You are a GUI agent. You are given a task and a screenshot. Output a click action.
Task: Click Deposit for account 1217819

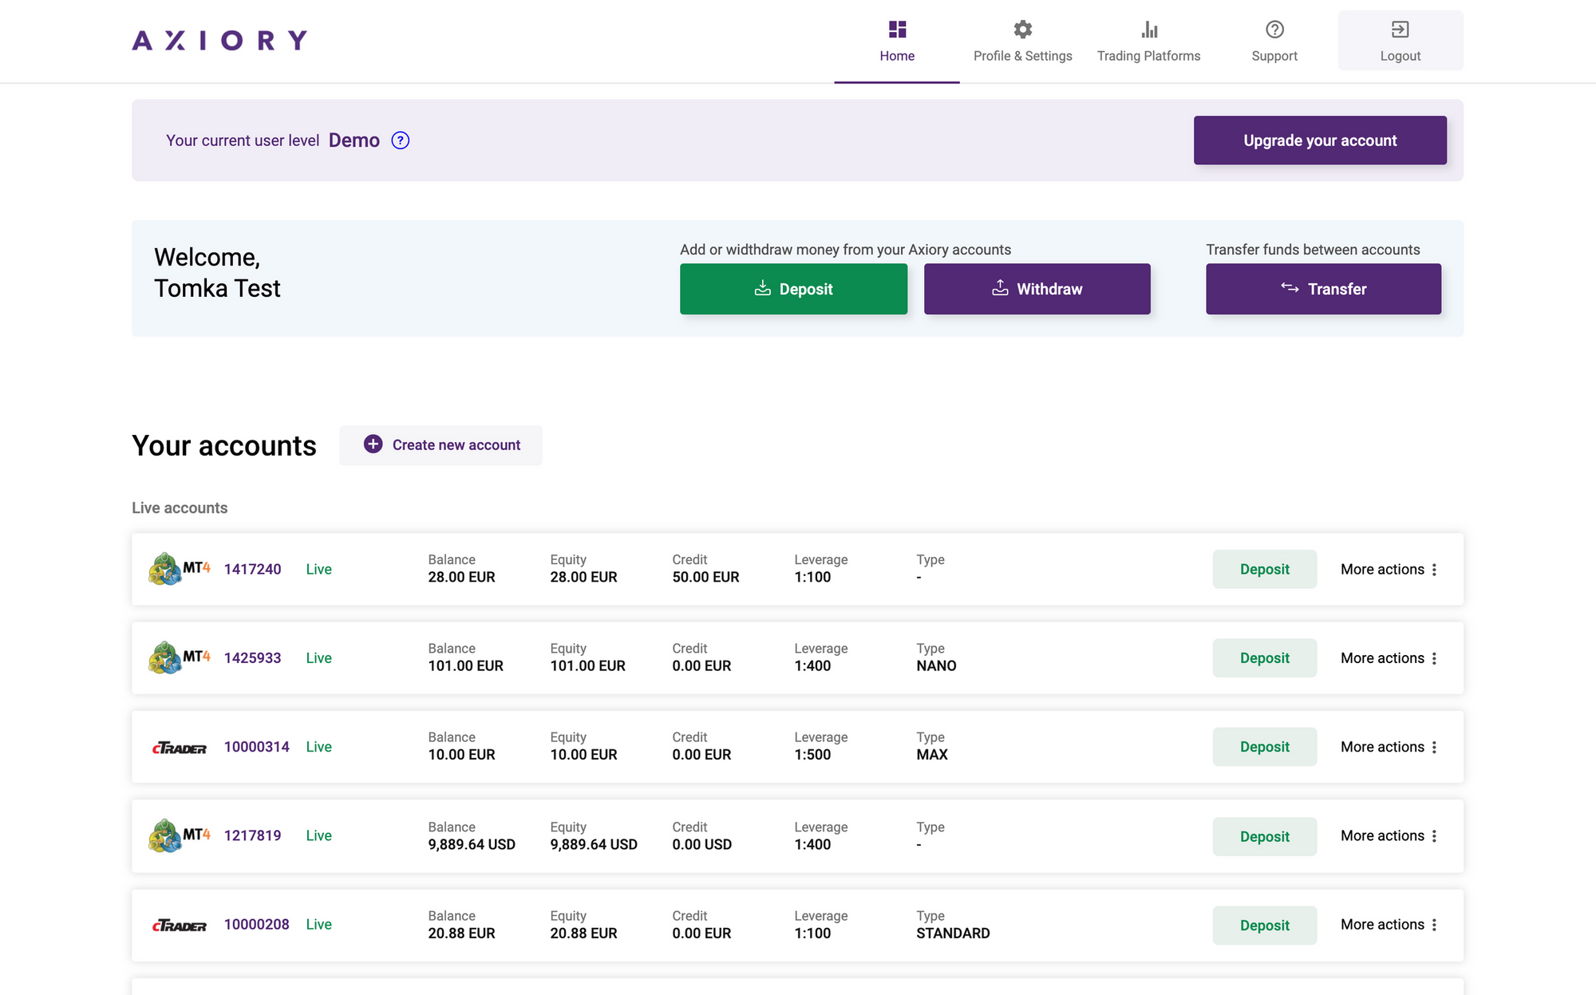(x=1264, y=836)
